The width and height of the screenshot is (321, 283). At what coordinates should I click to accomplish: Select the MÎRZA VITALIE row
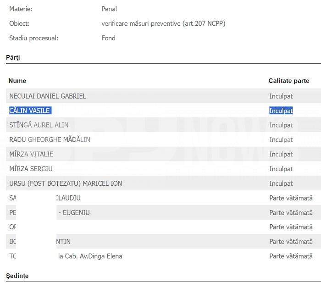(163, 154)
